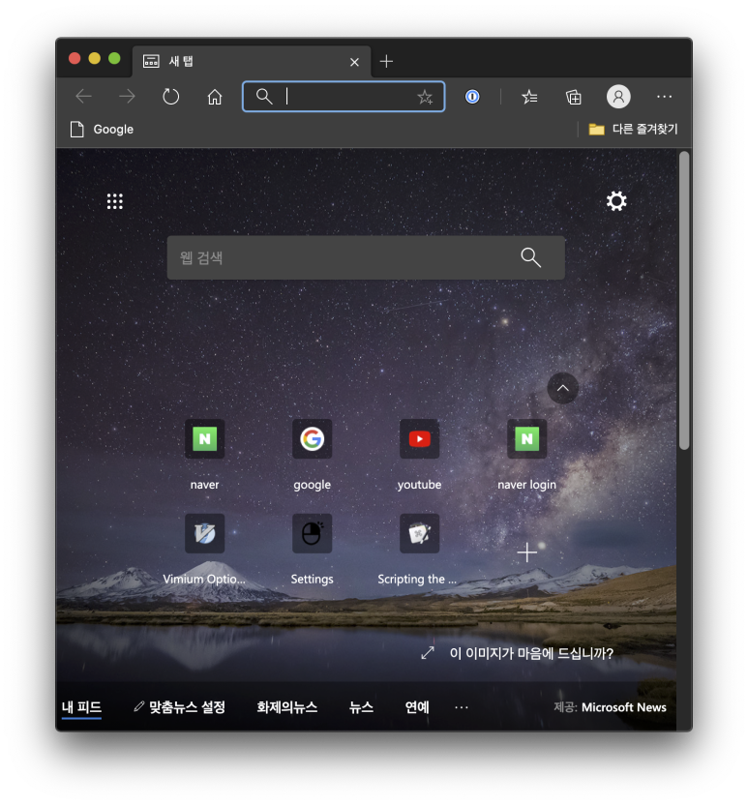Add a new quick link site
The image size is (748, 805).
[x=526, y=552]
